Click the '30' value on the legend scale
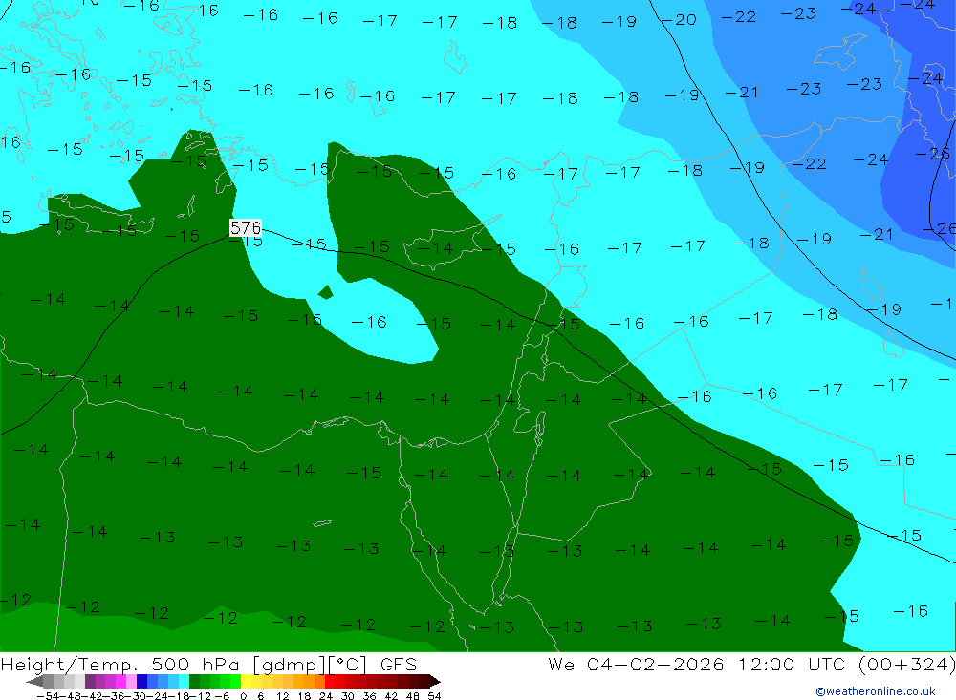 click(348, 696)
